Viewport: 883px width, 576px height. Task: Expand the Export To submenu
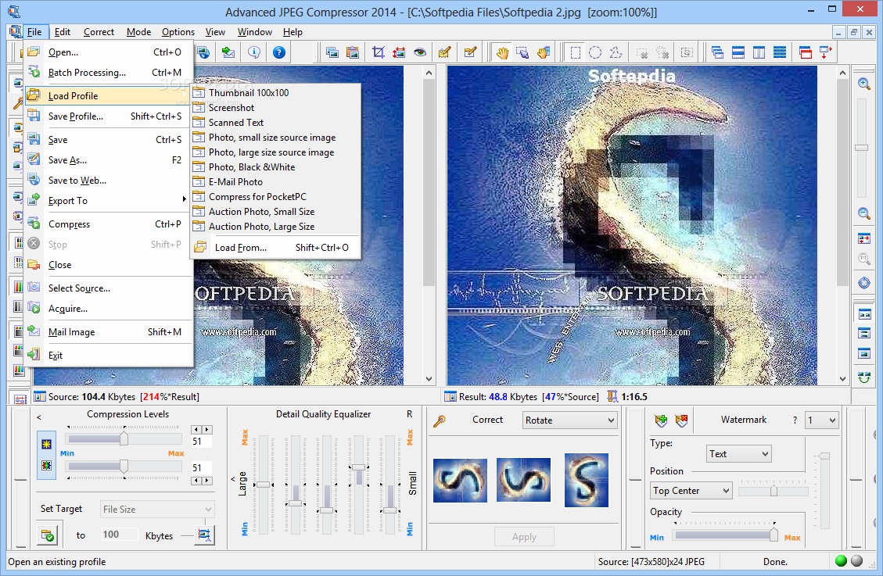pyautogui.click(x=108, y=201)
